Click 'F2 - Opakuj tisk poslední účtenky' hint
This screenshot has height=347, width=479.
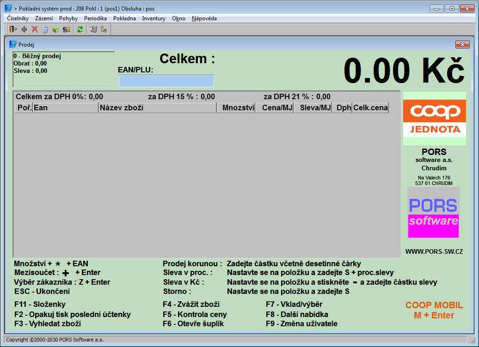(x=73, y=314)
